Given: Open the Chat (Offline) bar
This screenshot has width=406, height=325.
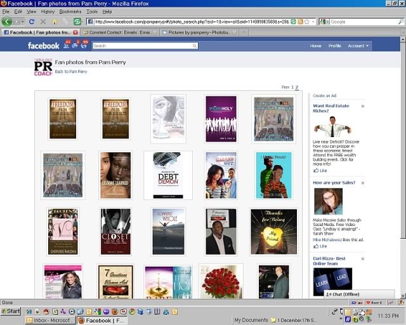Looking at the screenshot, I should point(360,294).
